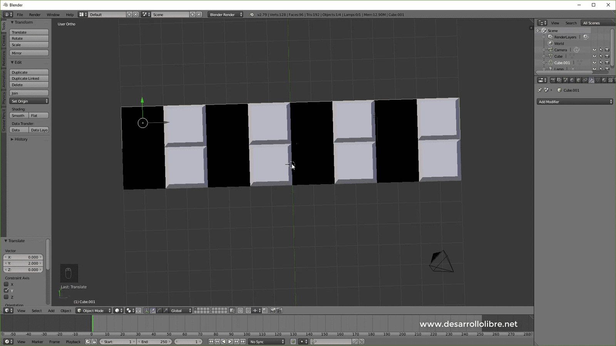This screenshot has width=616, height=346.
Task: Click the auto-keyframe record button
Action: pos(293,342)
